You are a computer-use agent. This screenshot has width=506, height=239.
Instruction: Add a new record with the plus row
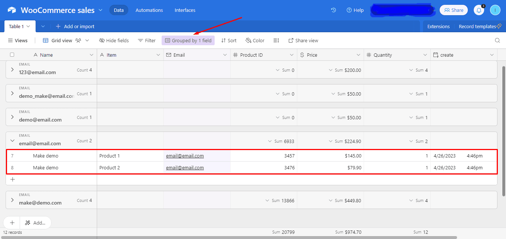pos(12,179)
